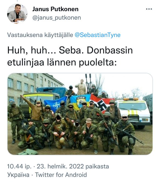This screenshot has height=184, width=160.
Task: Open the three-dot more options menu
Action: click(149, 9)
